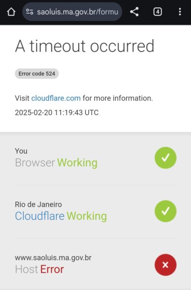
Task: Tap the green Browser status checkmark
Action: click(x=165, y=158)
